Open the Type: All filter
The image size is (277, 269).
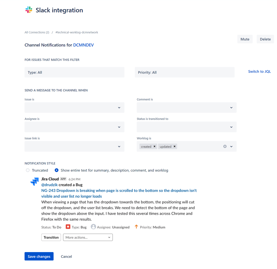click(74, 72)
